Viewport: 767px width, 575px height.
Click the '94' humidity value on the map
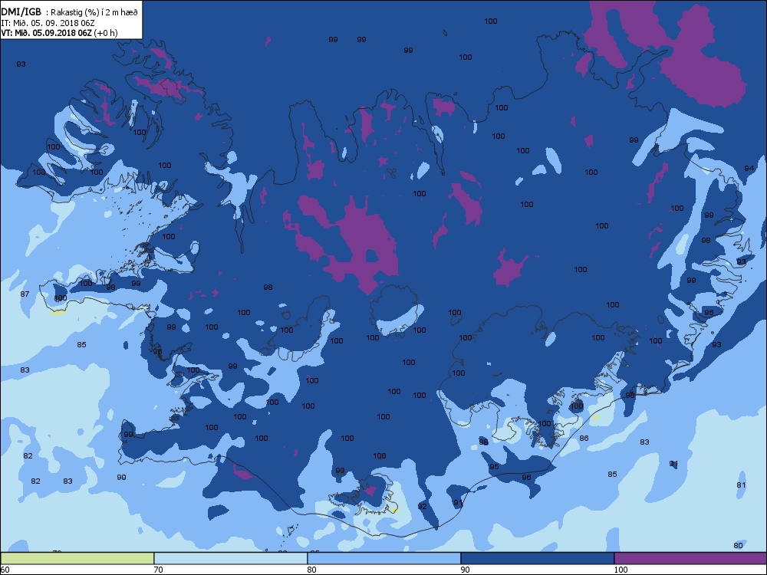pos(749,168)
